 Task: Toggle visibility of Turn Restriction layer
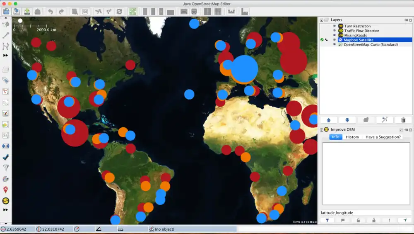coord(335,26)
